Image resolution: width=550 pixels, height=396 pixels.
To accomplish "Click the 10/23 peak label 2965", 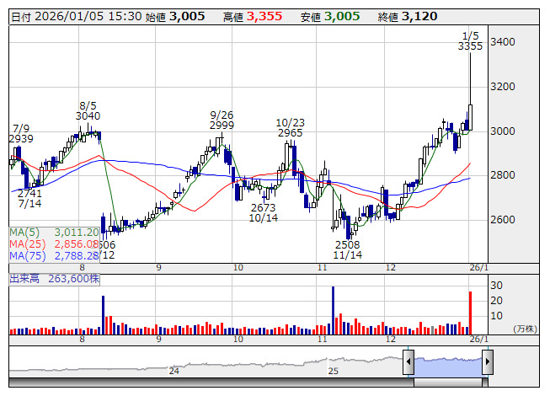I will click(290, 133).
